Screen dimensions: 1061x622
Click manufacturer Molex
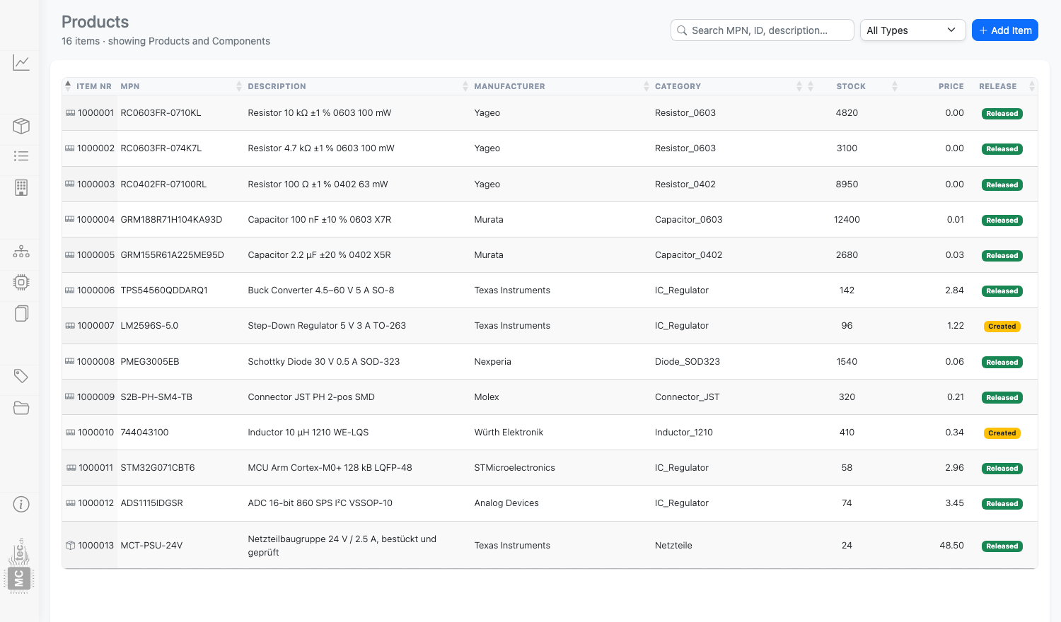[487, 397]
